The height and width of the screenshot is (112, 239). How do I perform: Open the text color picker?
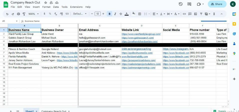click(x=126, y=14)
